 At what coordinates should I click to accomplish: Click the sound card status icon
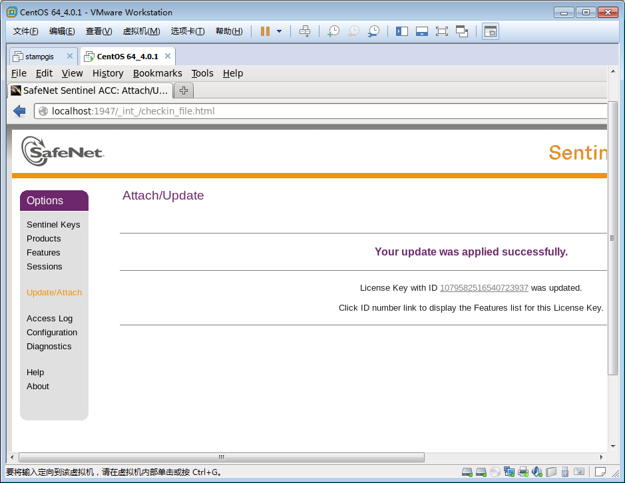tap(537, 472)
